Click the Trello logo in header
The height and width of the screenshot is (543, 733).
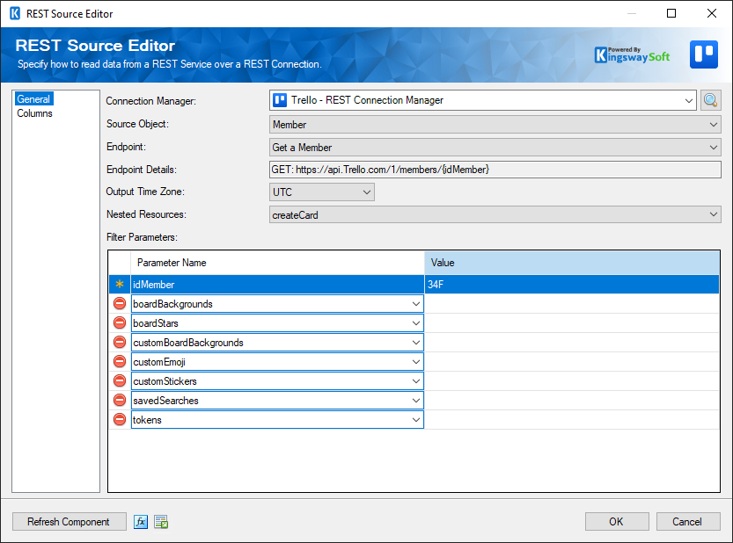(x=704, y=54)
